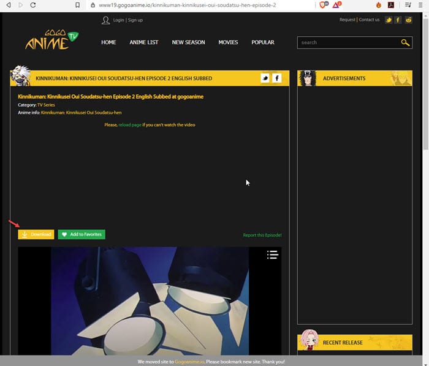Go to HOME menu item

[x=108, y=42]
